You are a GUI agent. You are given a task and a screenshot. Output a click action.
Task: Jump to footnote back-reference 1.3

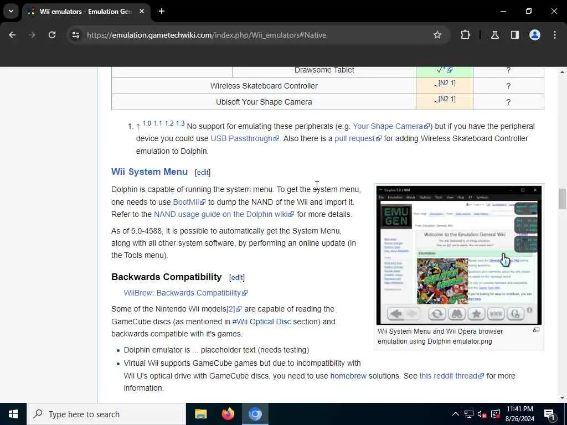tap(180, 123)
